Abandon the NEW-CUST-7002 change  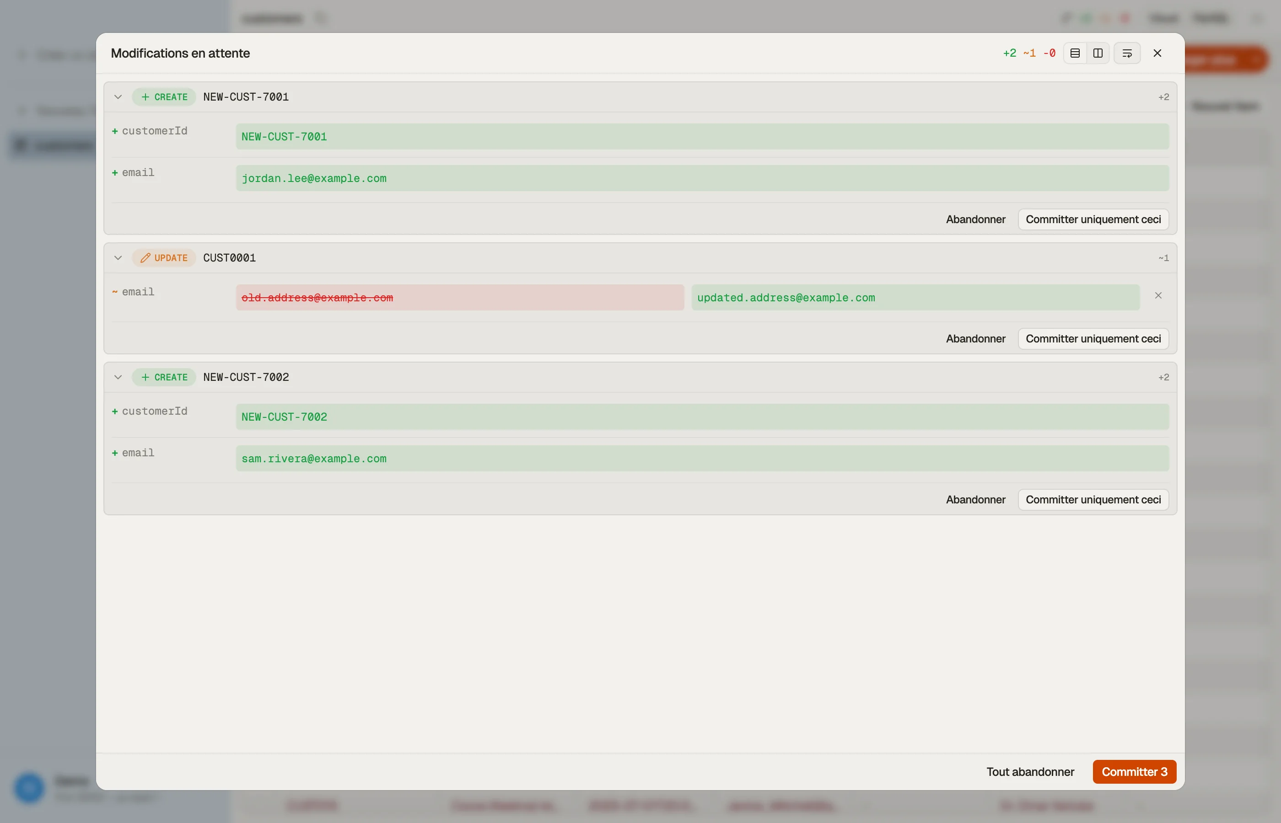point(975,499)
